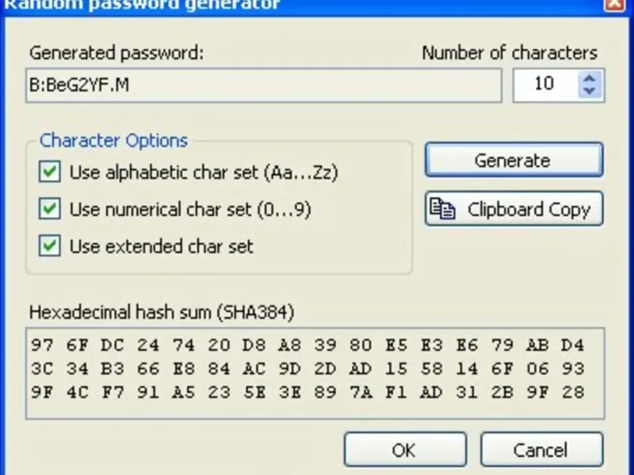Confirm with the OK button
Viewport: 634px width, 475px height.
[403, 450]
